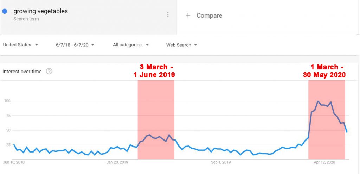Click the plus icon next to Compare
This screenshot has width=360, height=174.
point(188,15)
